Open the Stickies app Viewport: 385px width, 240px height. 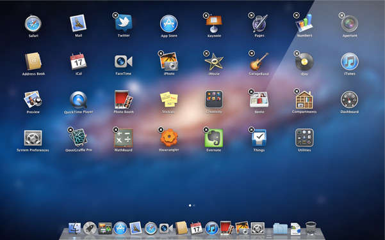(x=169, y=100)
